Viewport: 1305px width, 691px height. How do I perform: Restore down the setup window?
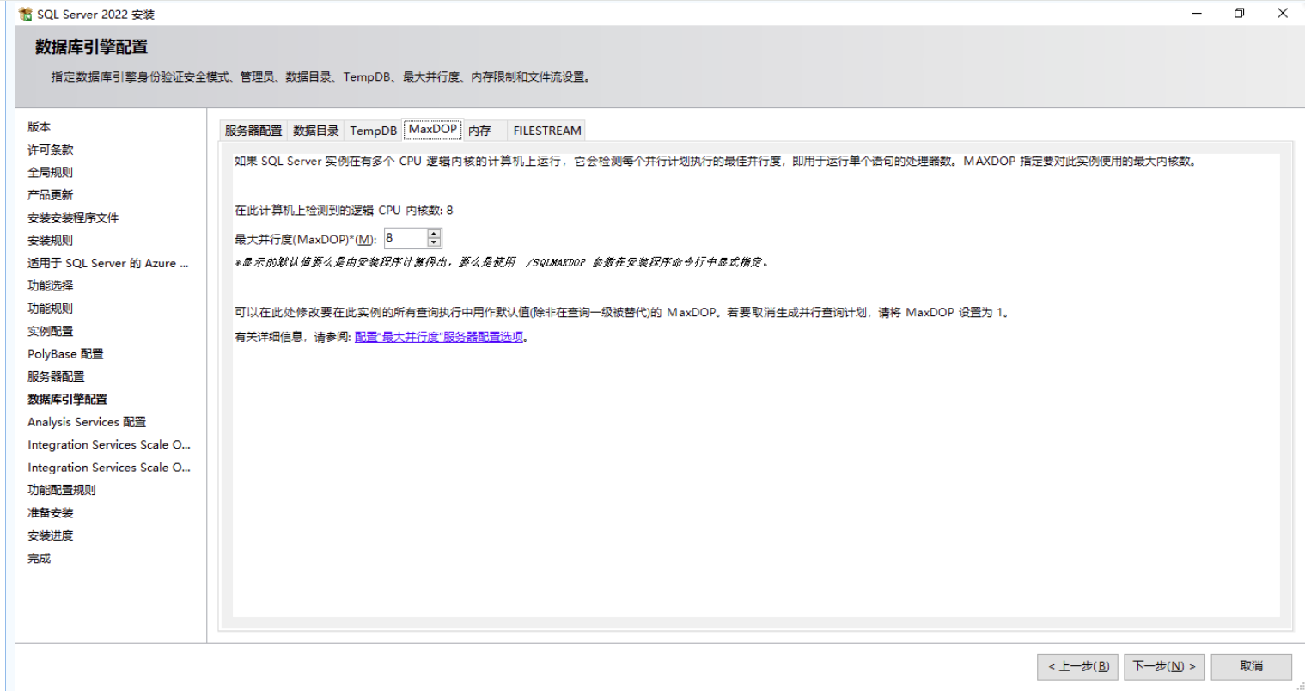coord(1239,13)
